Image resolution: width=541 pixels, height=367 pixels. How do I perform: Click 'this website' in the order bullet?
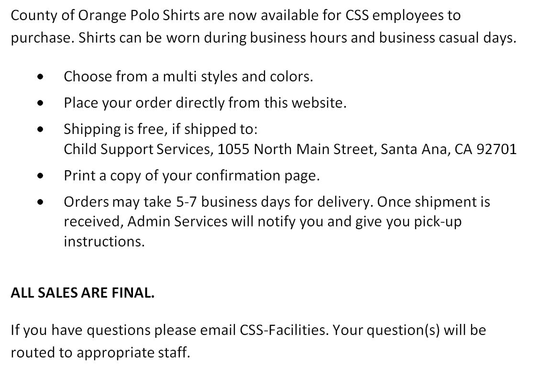[x=305, y=103]
